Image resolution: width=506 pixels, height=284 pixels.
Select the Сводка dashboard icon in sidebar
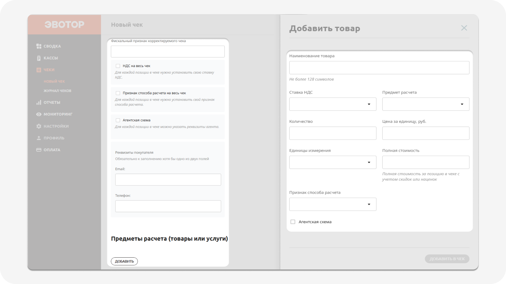(38, 46)
